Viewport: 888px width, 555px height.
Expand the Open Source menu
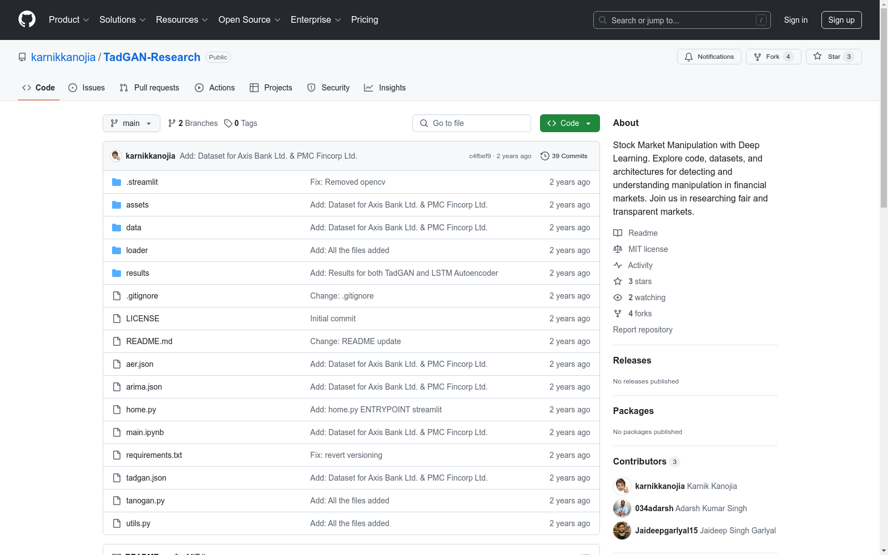(x=250, y=19)
